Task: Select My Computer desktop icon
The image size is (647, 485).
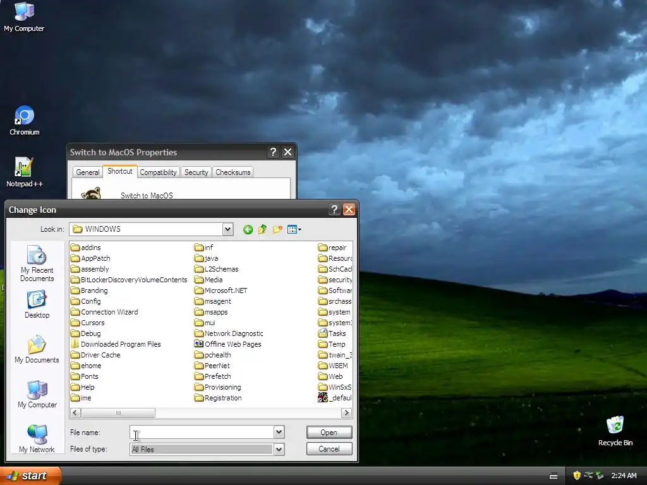Action: (x=24, y=17)
